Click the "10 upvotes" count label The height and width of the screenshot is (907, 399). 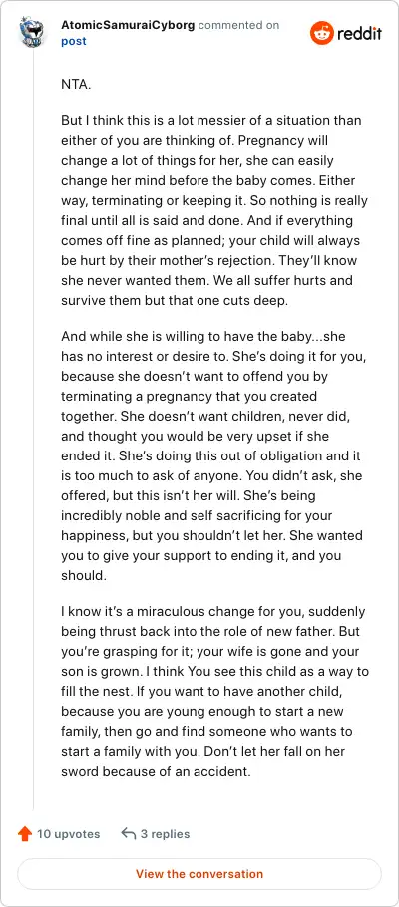click(68, 833)
